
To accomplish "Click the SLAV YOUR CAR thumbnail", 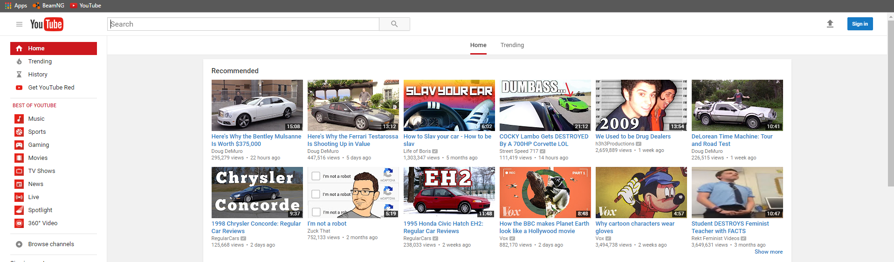I will click(x=449, y=105).
